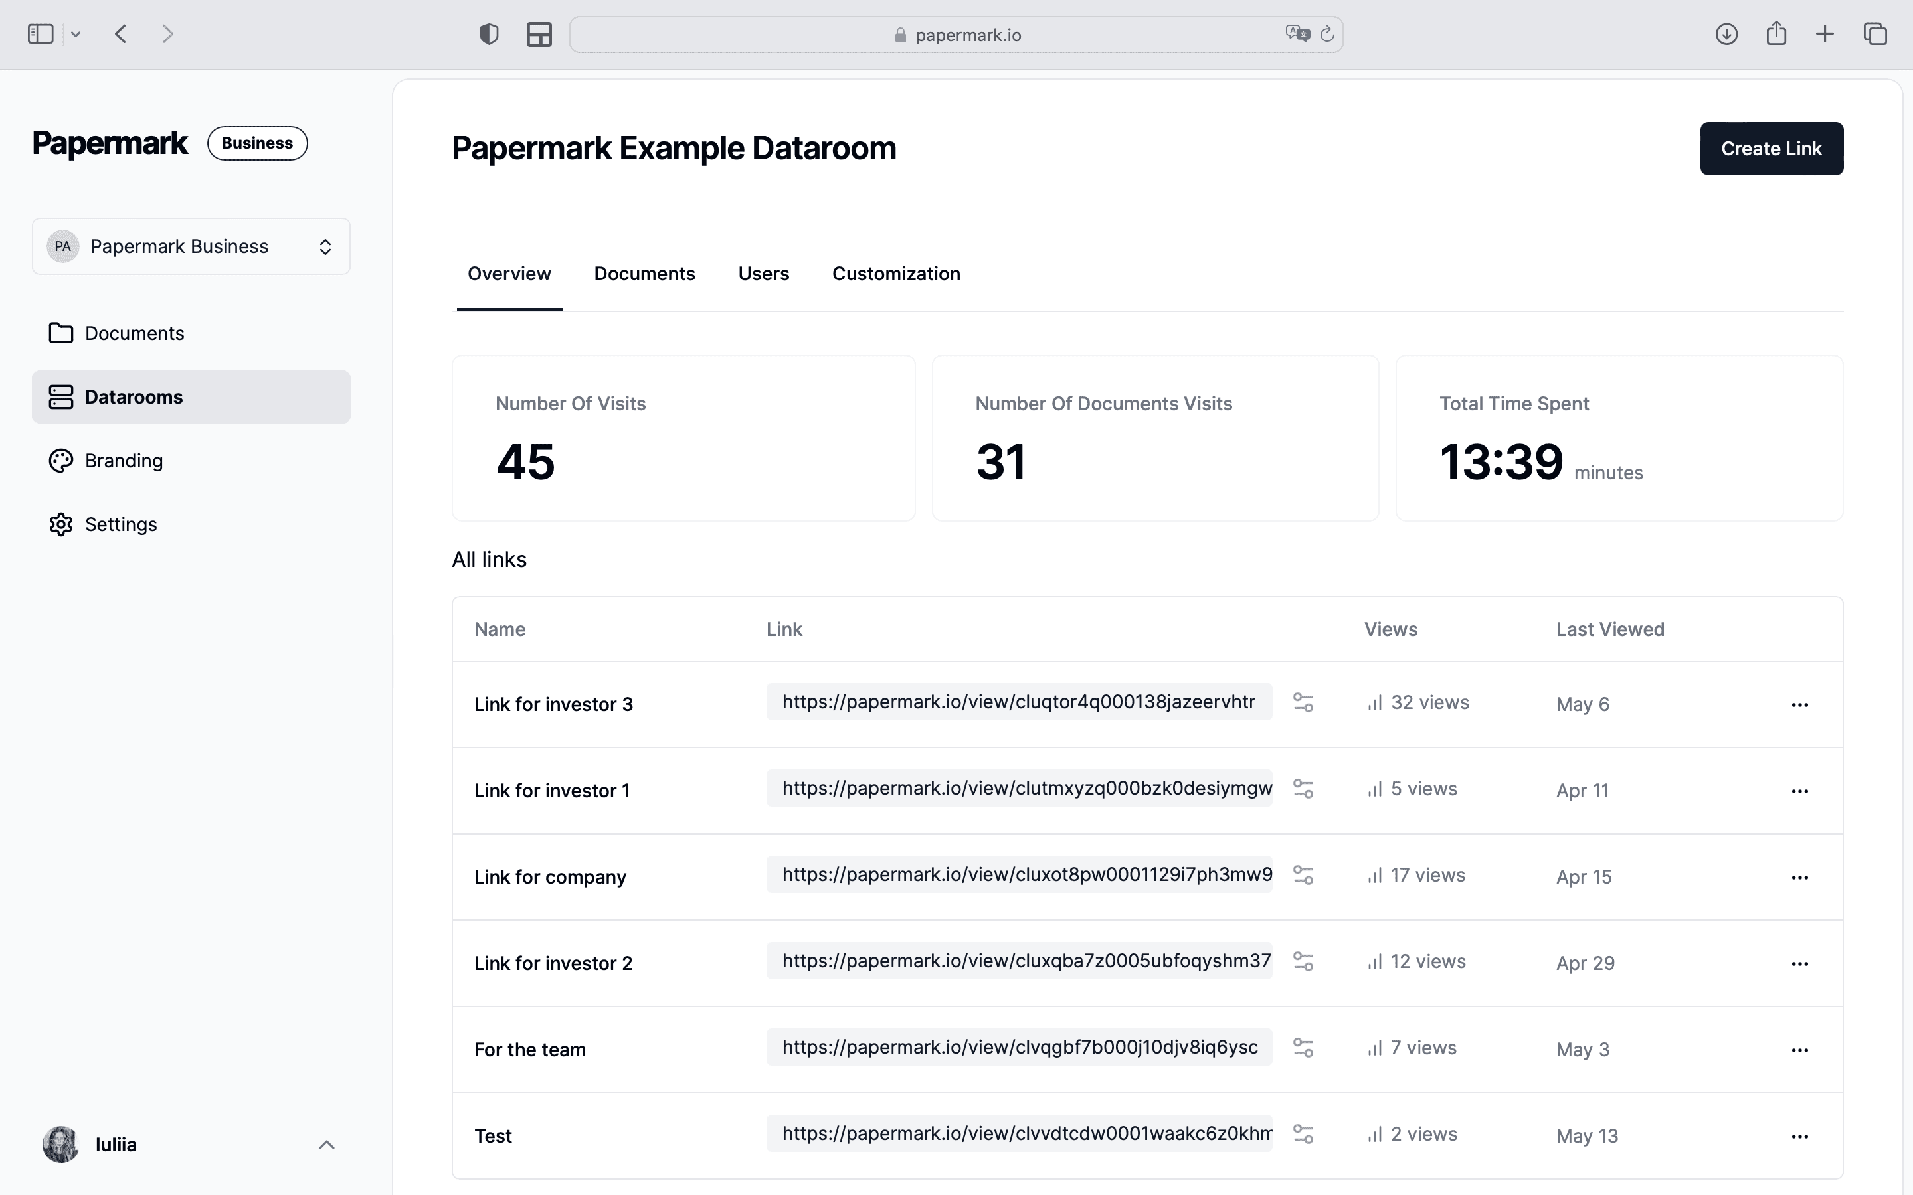Click the three-dot menu icon for For the team
This screenshot has height=1195, width=1913.
(x=1800, y=1049)
